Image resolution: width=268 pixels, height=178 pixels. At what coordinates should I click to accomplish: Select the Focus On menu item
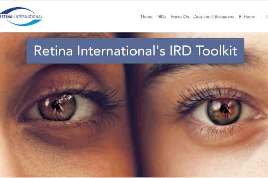[x=180, y=16]
